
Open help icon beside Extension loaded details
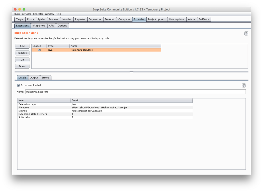(x=243, y=85)
